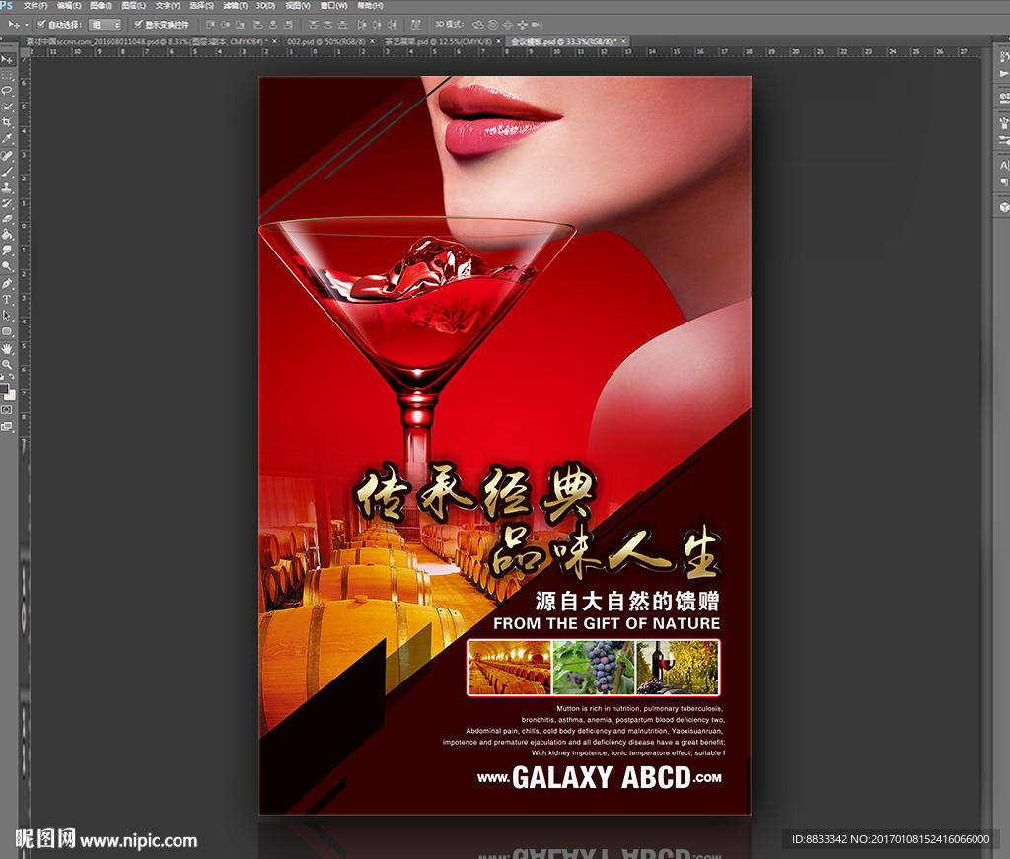Toggle the 自动选择 checkbox

coord(40,24)
